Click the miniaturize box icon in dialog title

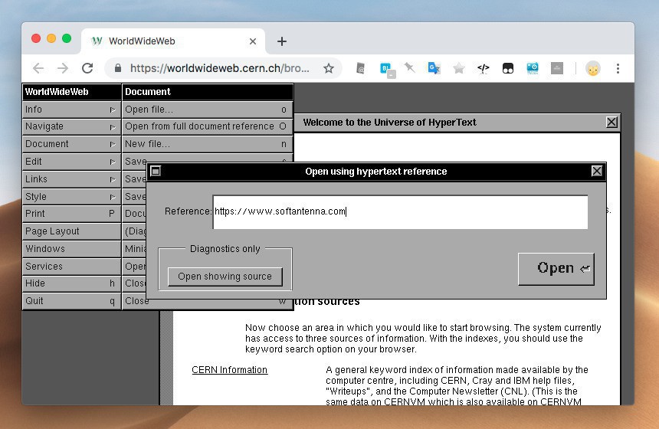point(156,171)
